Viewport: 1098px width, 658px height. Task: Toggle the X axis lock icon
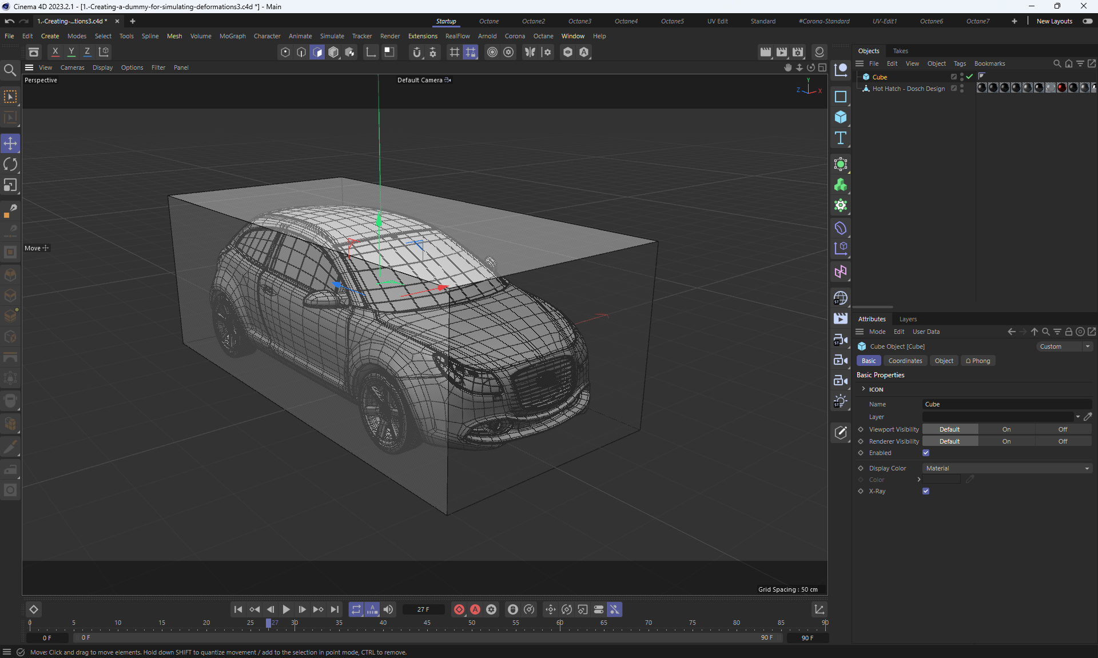pyautogui.click(x=55, y=52)
